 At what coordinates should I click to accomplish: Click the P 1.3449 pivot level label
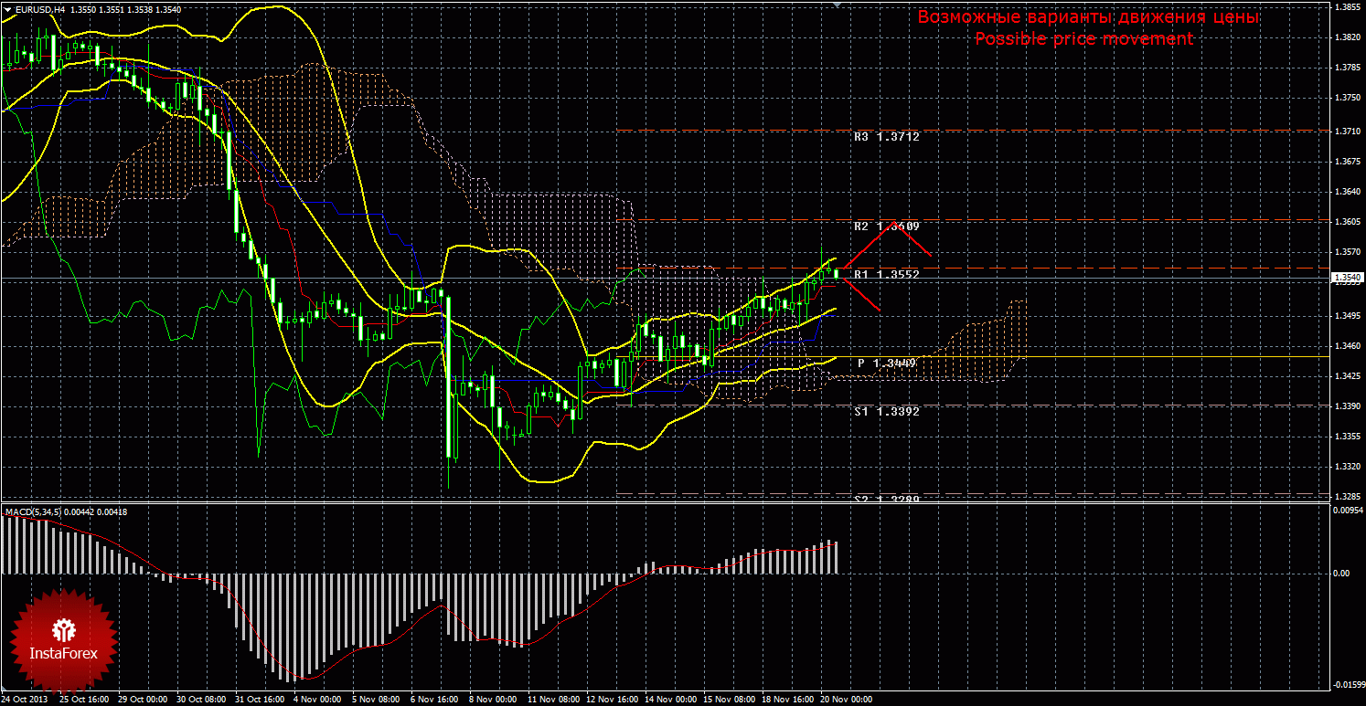(887, 364)
